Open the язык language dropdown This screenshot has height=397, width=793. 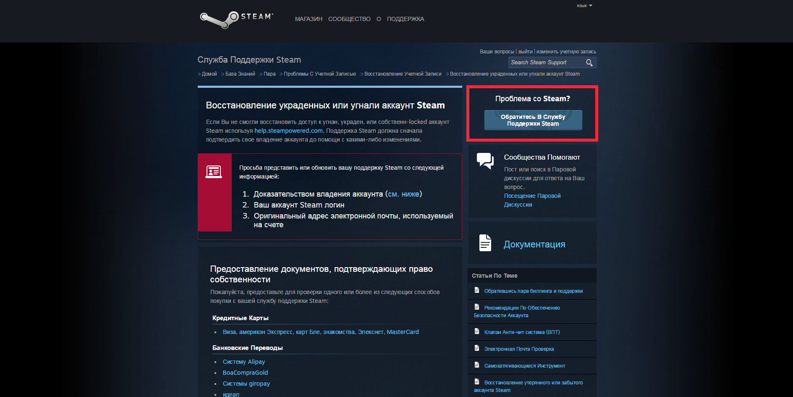tap(584, 6)
